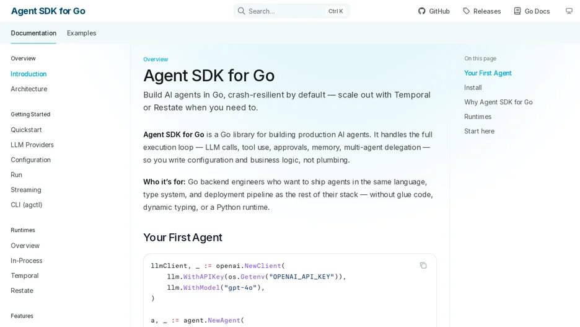Focus the Search input field

[x=291, y=11]
